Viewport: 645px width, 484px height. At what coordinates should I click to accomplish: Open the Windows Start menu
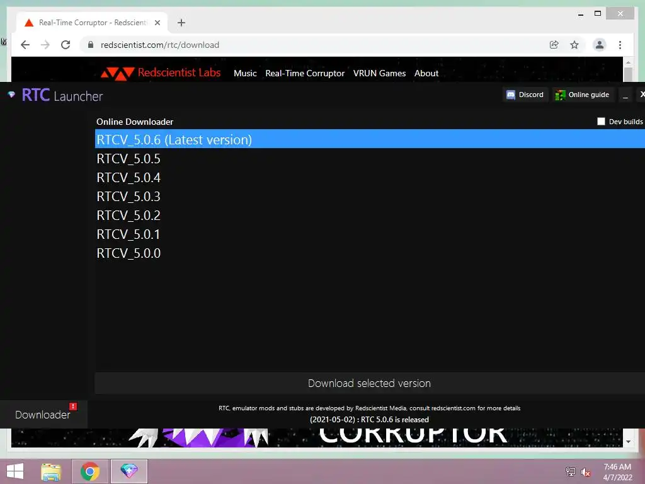tap(15, 471)
